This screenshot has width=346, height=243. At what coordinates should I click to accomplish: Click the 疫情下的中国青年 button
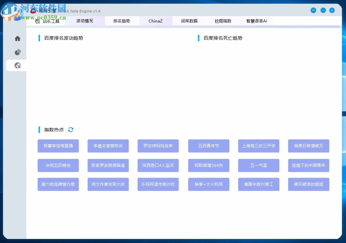pyautogui.click(x=309, y=165)
